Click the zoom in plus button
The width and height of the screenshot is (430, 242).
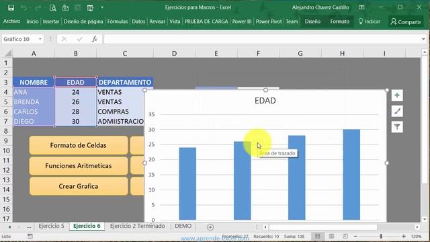(404, 236)
